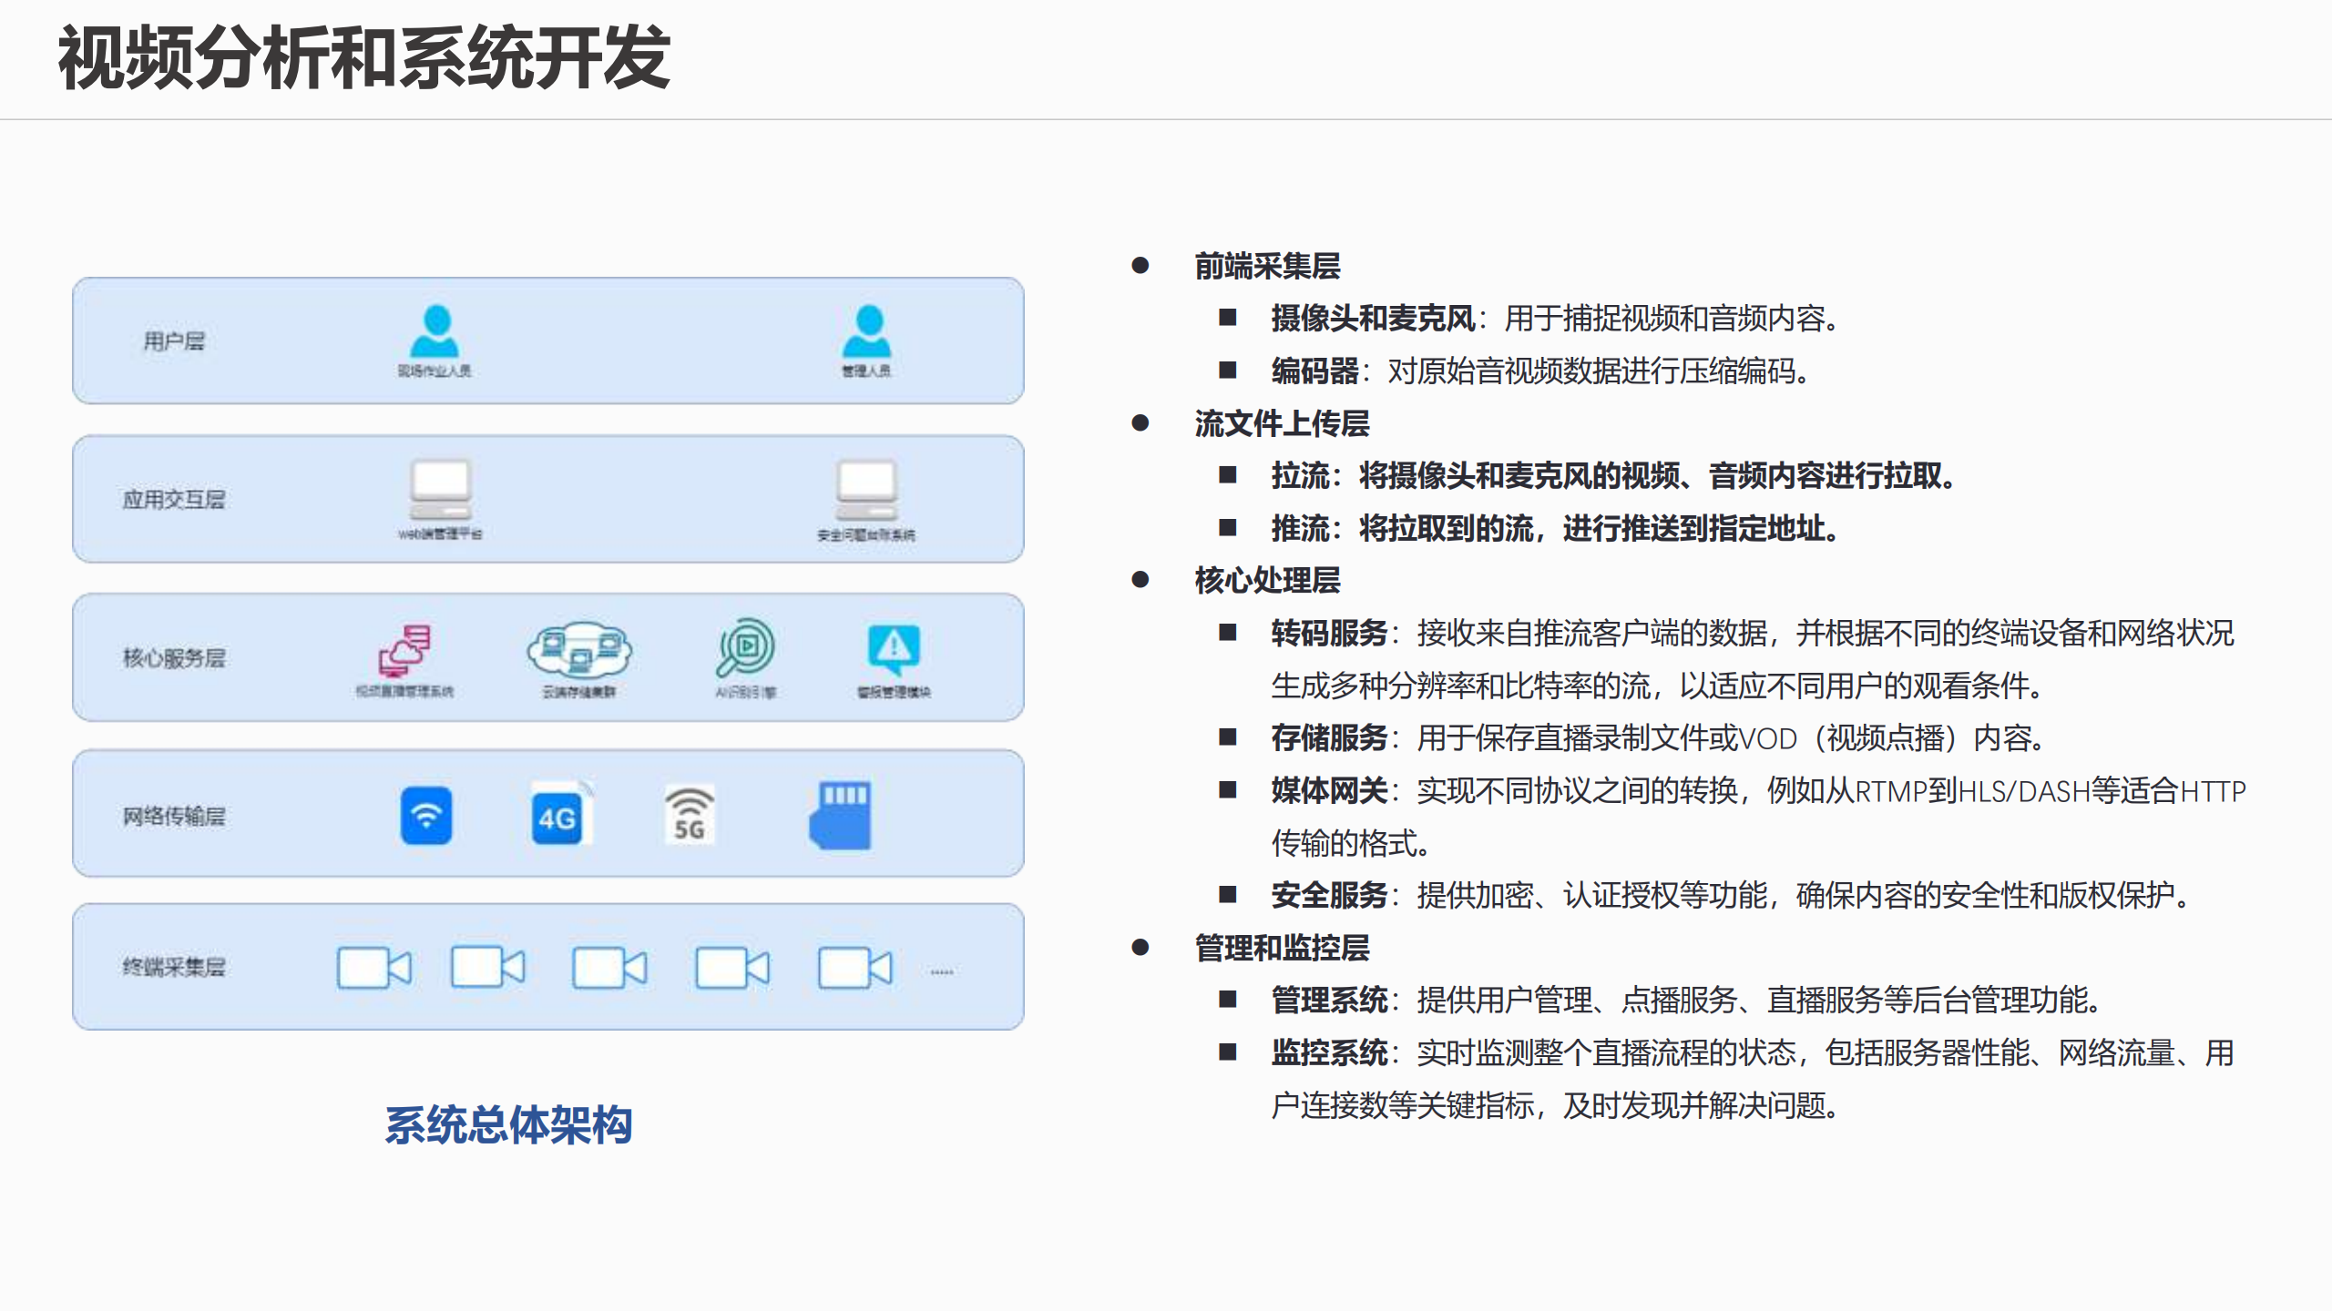
Task: Click the 5G signal icon
Action: click(x=689, y=815)
